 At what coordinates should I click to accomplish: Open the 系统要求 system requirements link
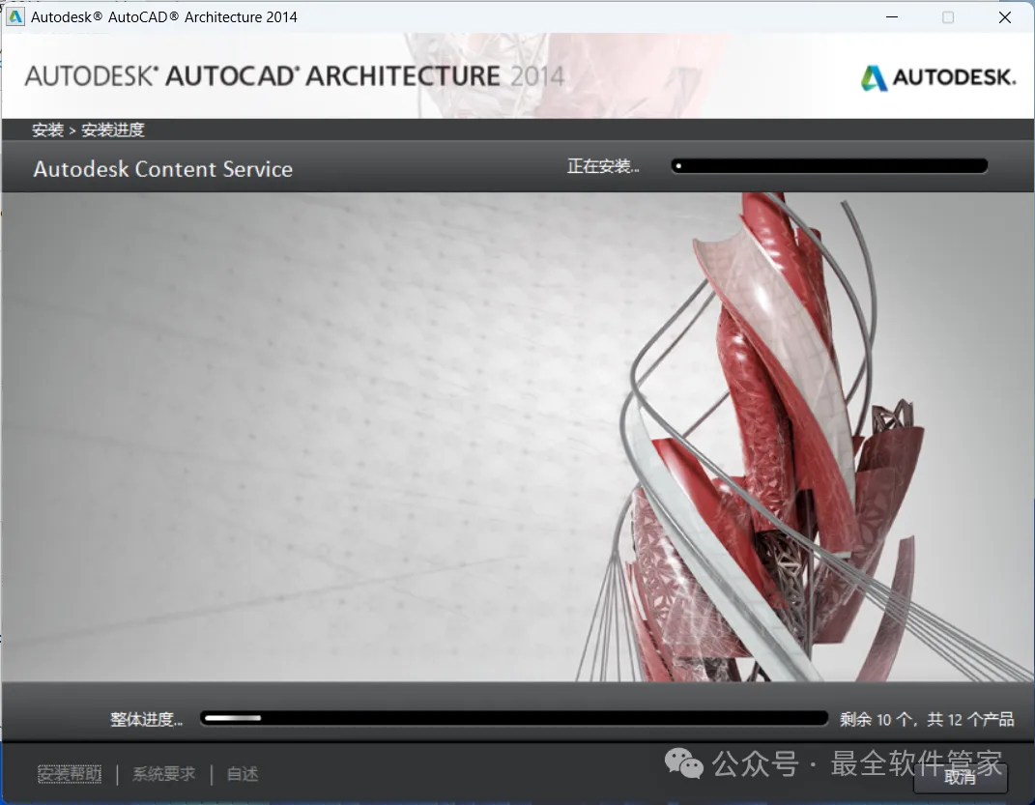click(x=163, y=773)
